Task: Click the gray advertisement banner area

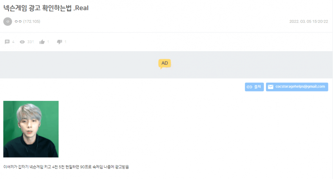Action: pyautogui.click(x=166, y=64)
